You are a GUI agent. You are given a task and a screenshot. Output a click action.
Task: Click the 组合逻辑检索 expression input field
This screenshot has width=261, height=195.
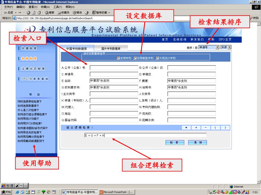click(146, 135)
